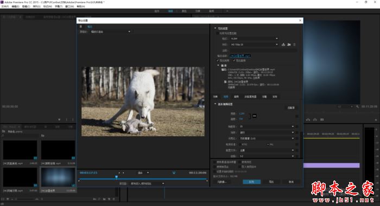Select the PAL TV standard radio button
This screenshot has height=206, width=380.
[x=268, y=145]
